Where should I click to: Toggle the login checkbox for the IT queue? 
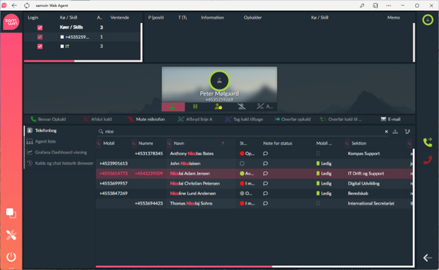pyautogui.click(x=40, y=46)
